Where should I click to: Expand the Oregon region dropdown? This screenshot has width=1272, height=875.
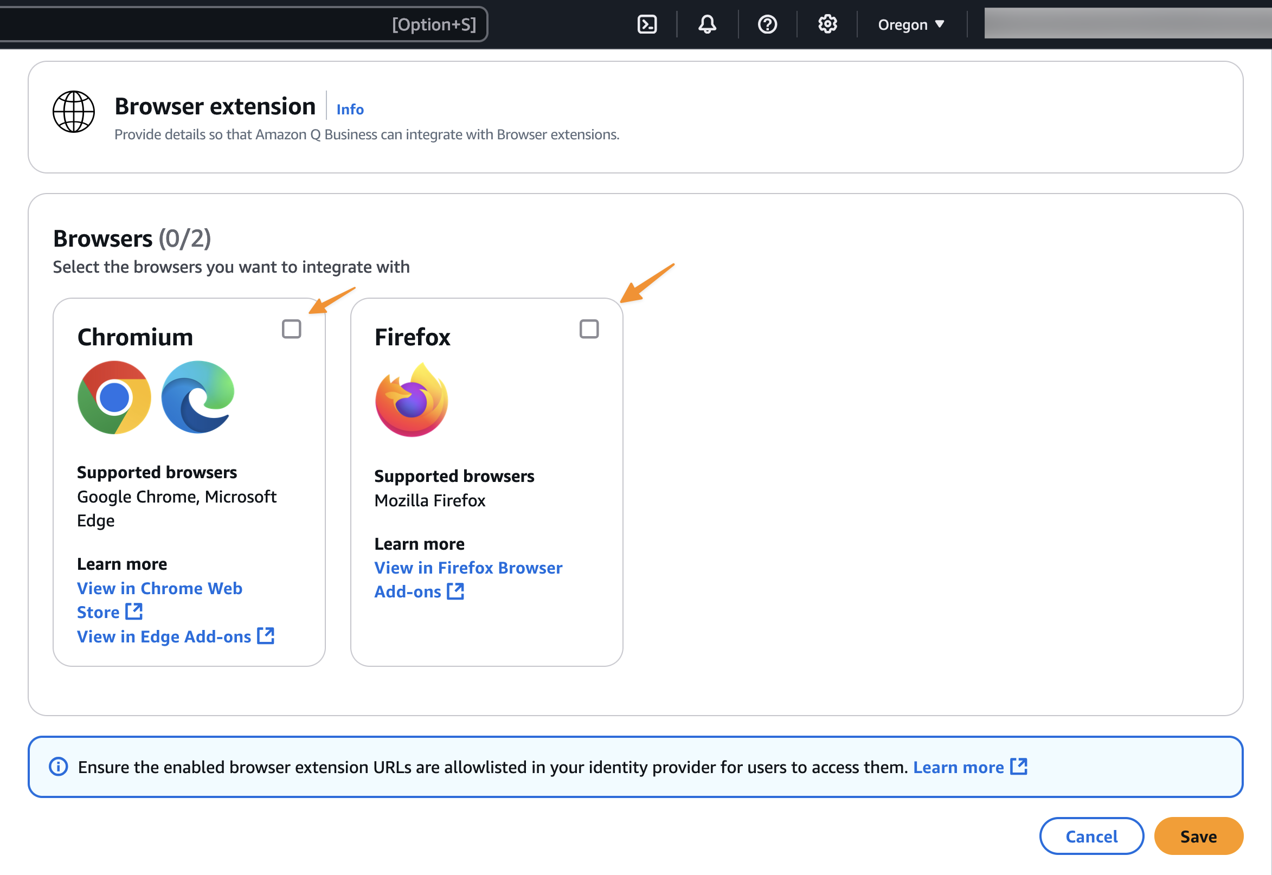(x=911, y=25)
